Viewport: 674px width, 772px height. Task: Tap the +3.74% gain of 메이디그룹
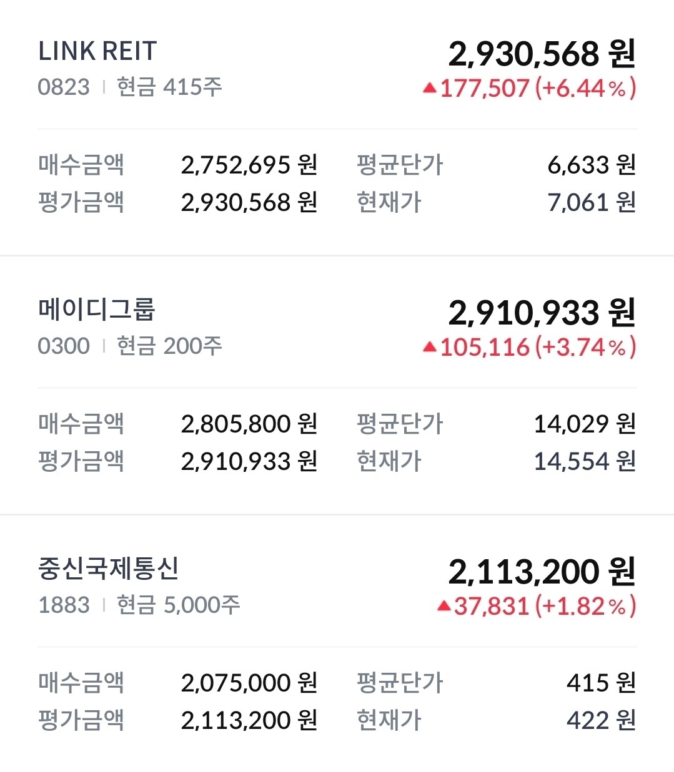coord(585,347)
